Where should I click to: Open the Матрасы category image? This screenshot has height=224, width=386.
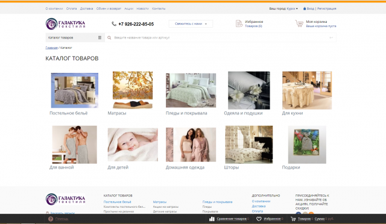pos(133,90)
